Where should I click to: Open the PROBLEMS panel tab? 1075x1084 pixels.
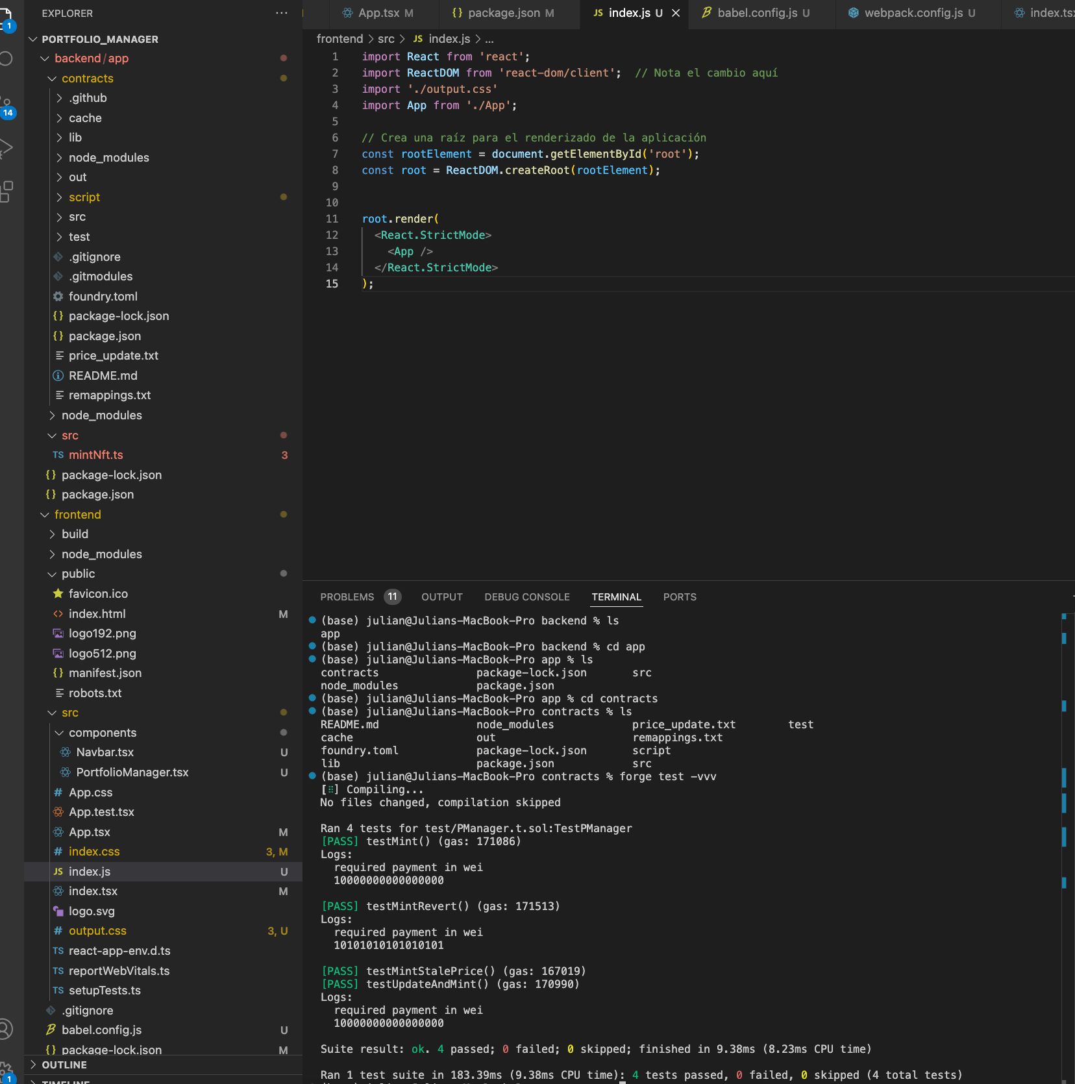coord(360,597)
